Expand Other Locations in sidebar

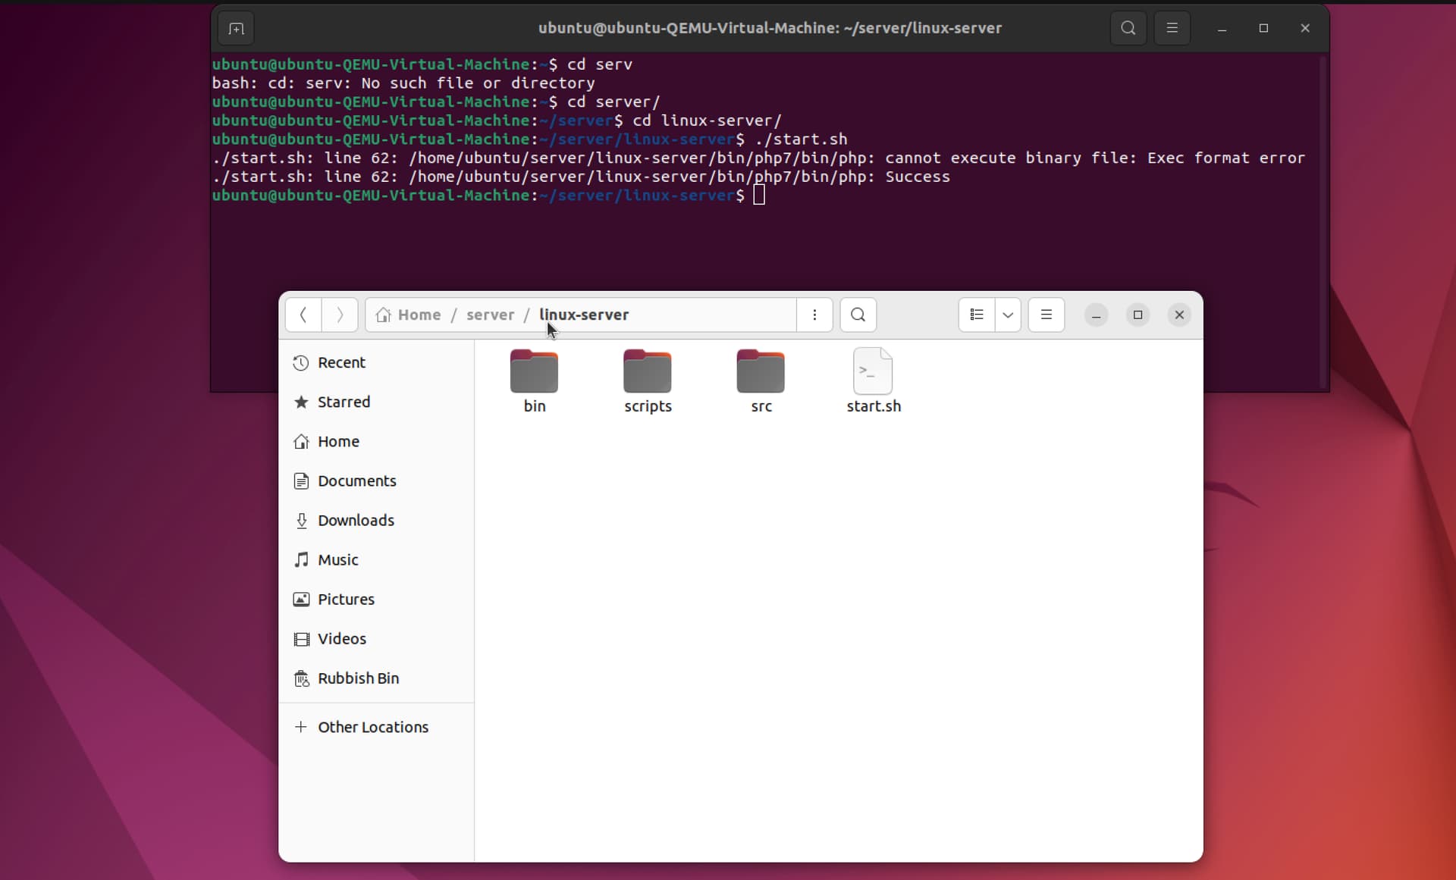[x=372, y=727]
